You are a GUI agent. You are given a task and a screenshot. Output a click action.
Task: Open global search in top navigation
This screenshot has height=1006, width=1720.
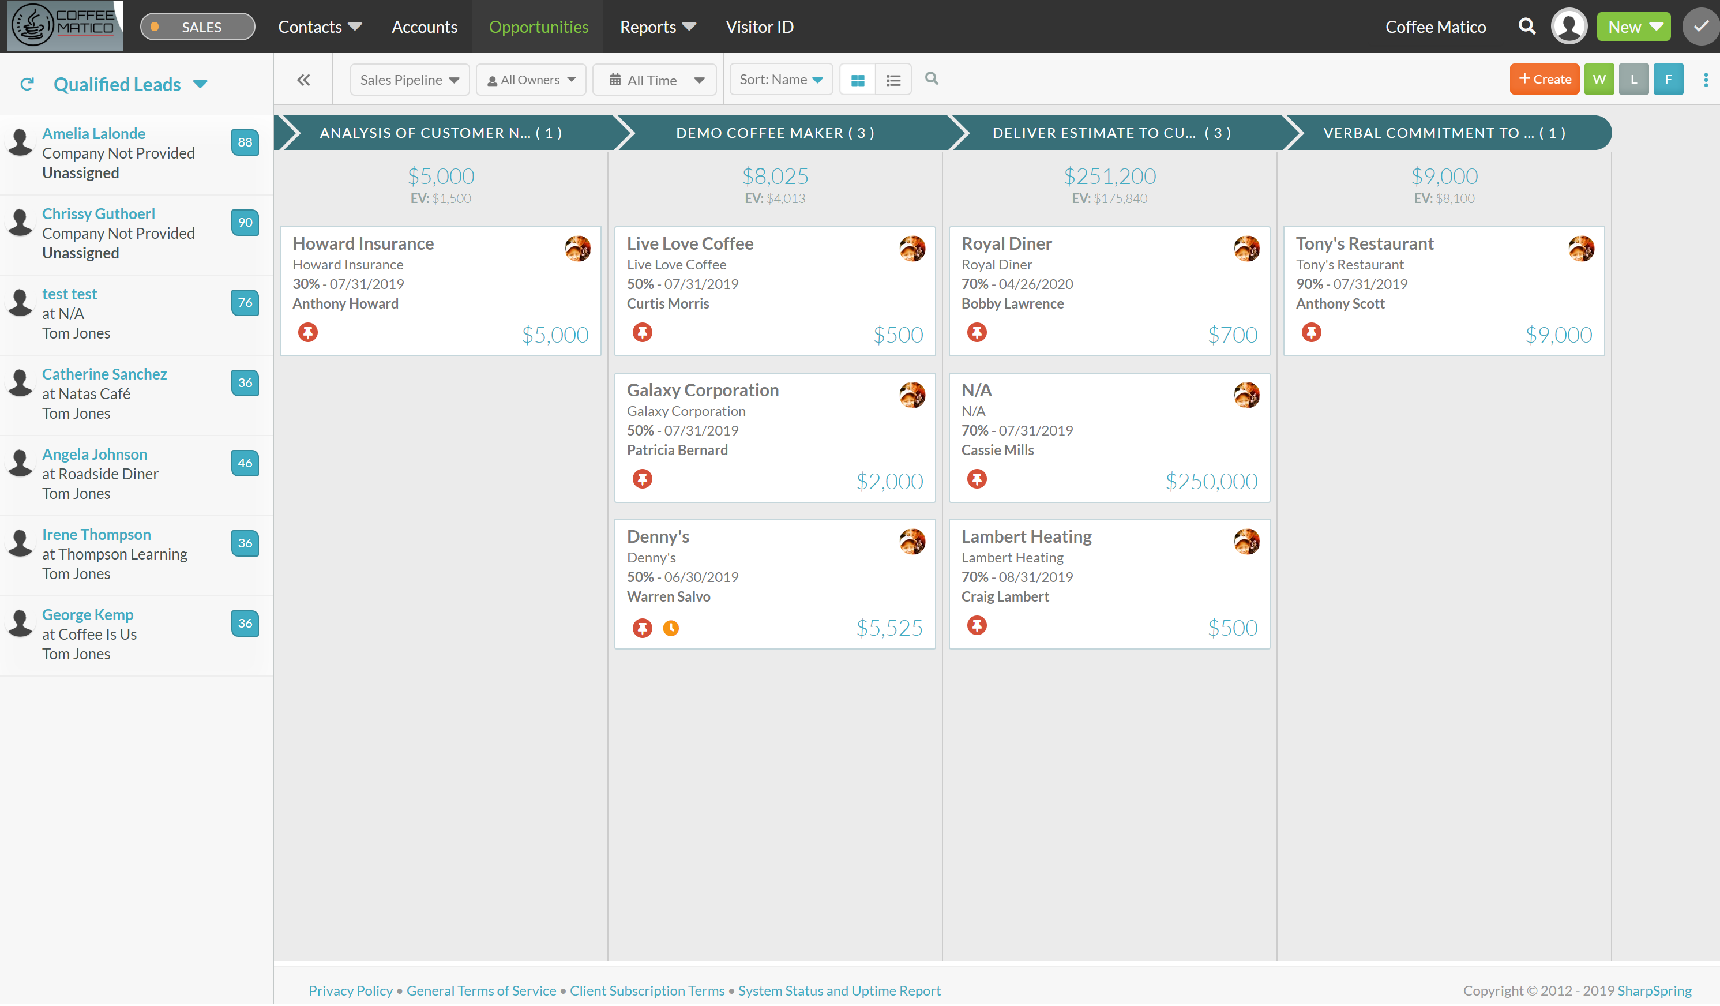coord(1526,27)
